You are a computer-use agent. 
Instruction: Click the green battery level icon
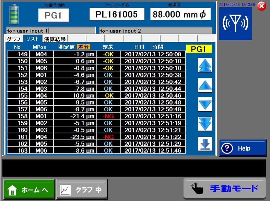pos(14,14)
